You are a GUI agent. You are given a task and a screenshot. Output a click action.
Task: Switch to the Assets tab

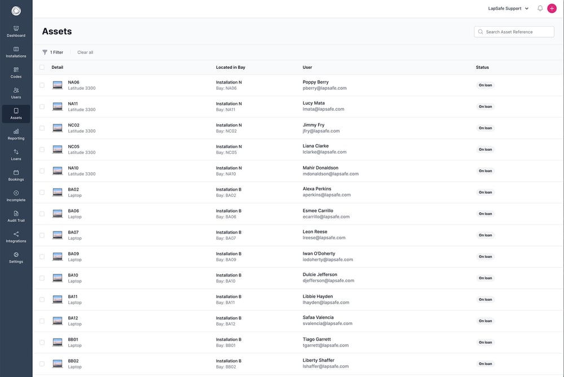[15, 113]
